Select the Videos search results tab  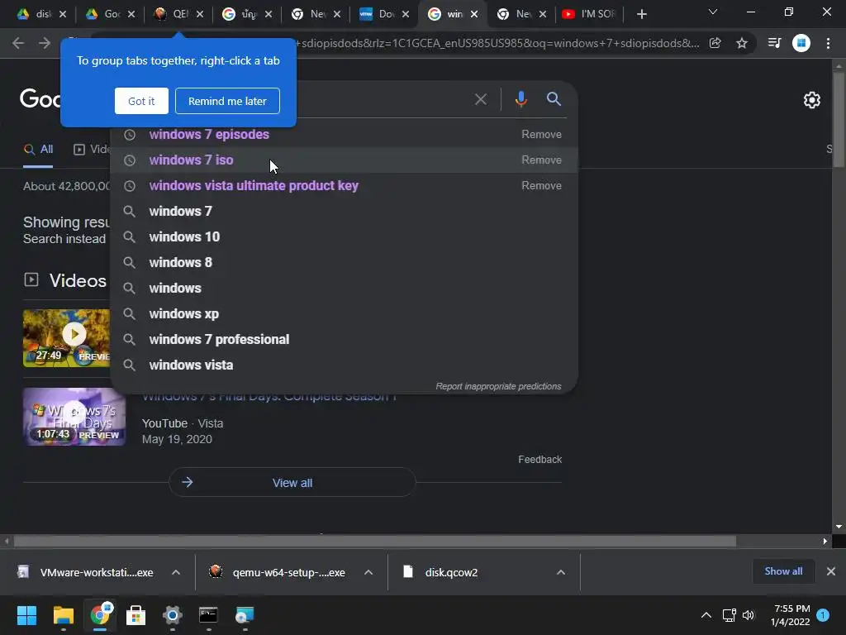click(92, 150)
